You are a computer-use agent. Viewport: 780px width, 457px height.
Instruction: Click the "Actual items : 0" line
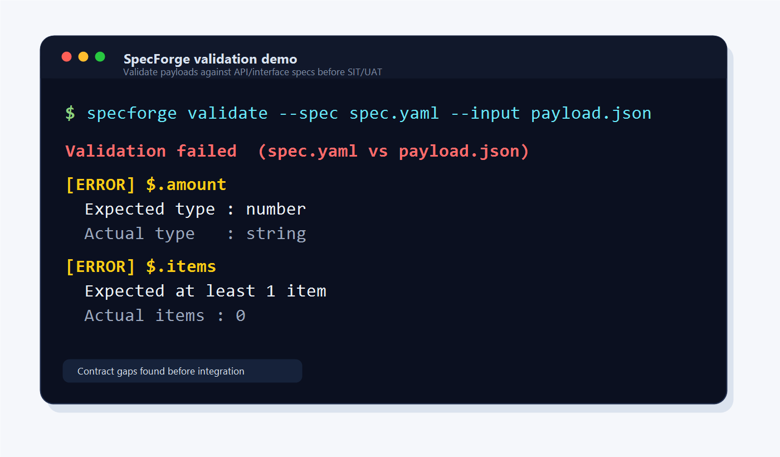(x=165, y=315)
